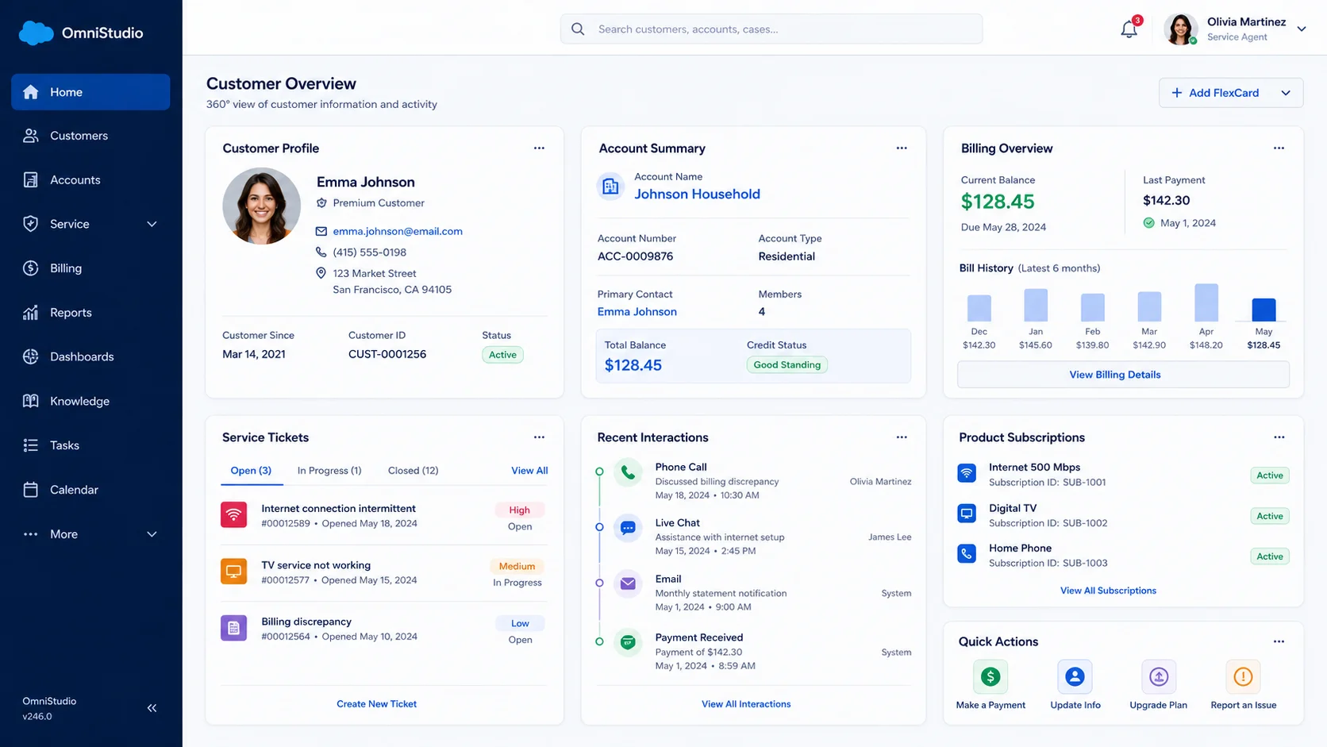Open Tasks in the sidebar
1327x747 pixels.
click(90, 445)
